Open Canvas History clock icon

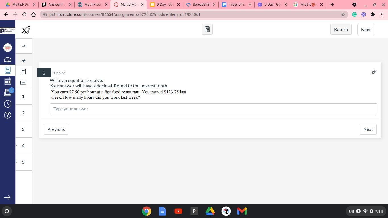[x=8, y=104]
